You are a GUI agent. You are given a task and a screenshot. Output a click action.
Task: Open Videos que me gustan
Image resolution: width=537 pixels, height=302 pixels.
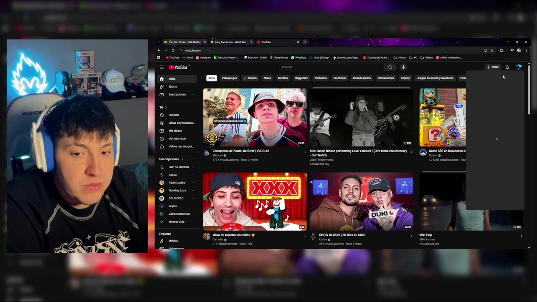point(177,146)
